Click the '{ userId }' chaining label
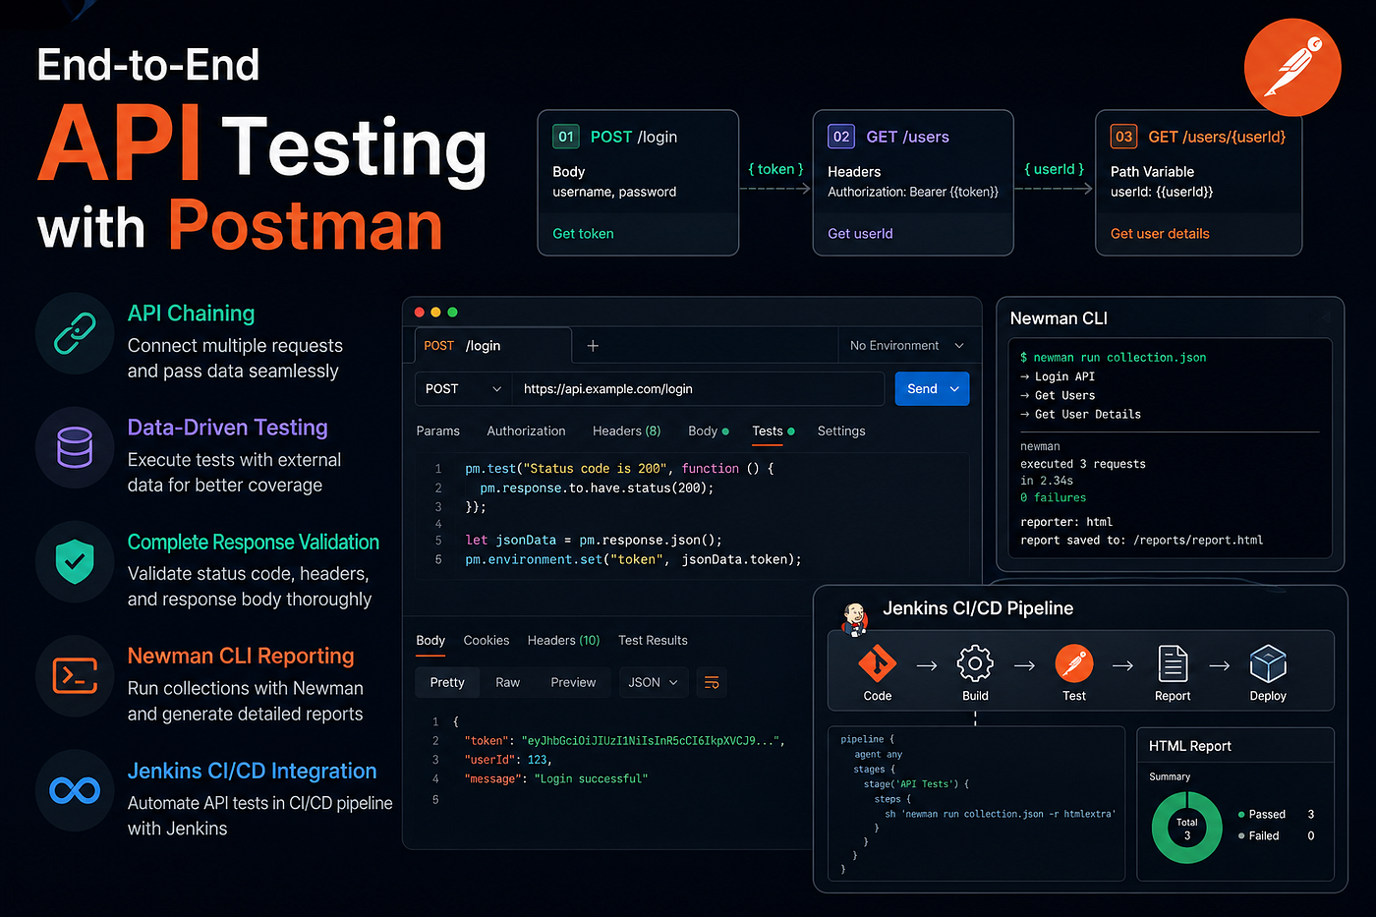Viewport: 1376px width, 917px height. (1054, 169)
